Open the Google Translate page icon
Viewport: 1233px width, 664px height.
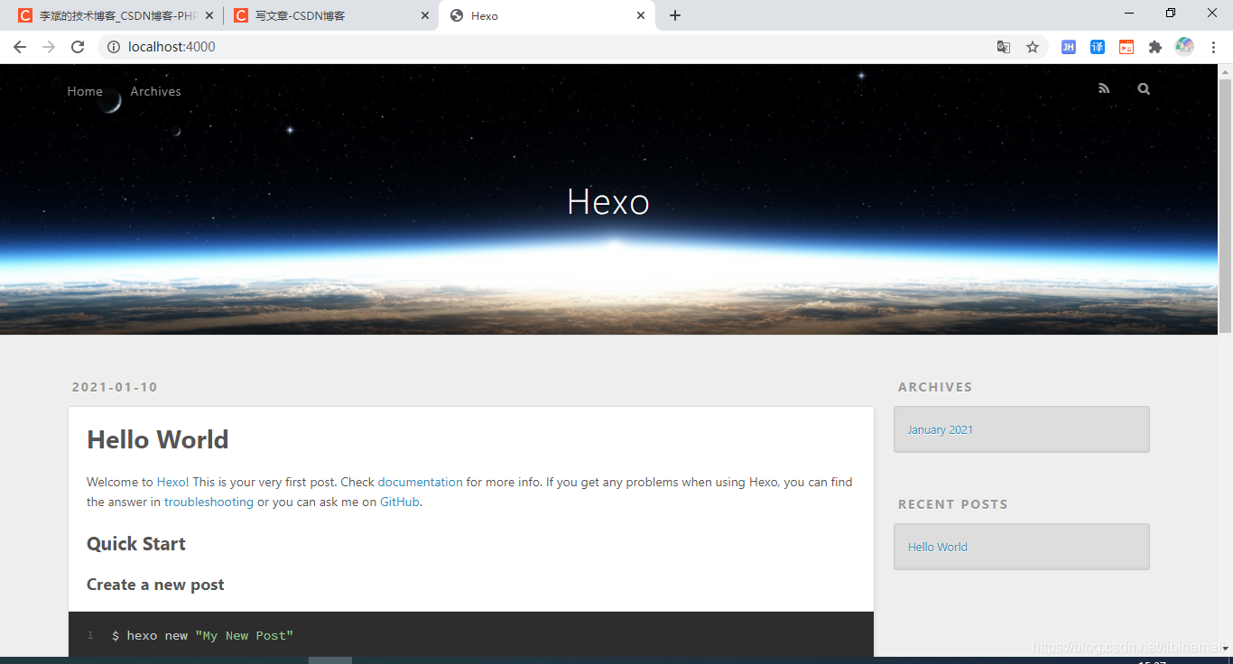(1004, 47)
